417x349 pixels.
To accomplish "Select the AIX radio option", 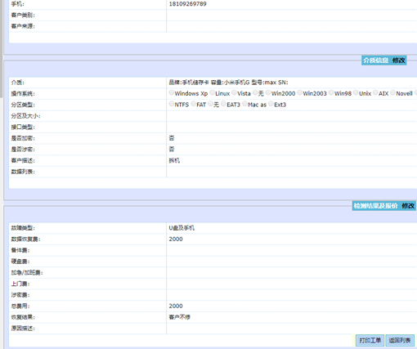I will (375, 93).
